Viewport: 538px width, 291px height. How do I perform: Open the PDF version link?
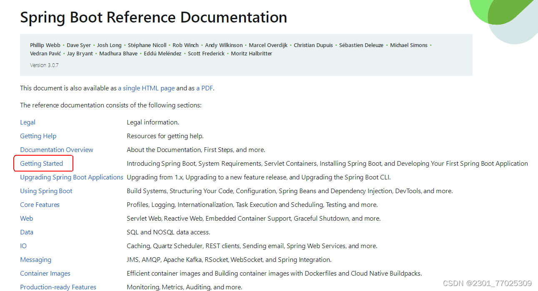point(205,88)
